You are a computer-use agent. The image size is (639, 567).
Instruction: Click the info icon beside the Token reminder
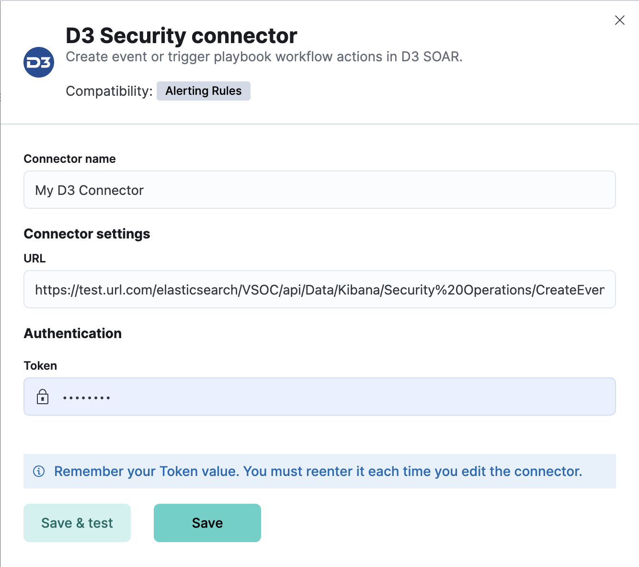click(x=38, y=471)
